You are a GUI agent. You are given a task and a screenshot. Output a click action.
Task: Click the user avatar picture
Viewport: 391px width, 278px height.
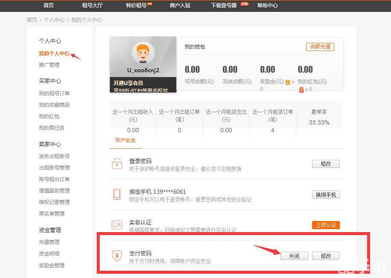tap(143, 53)
